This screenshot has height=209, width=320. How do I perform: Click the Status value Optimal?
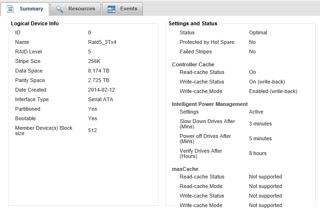click(x=258, y=32)
